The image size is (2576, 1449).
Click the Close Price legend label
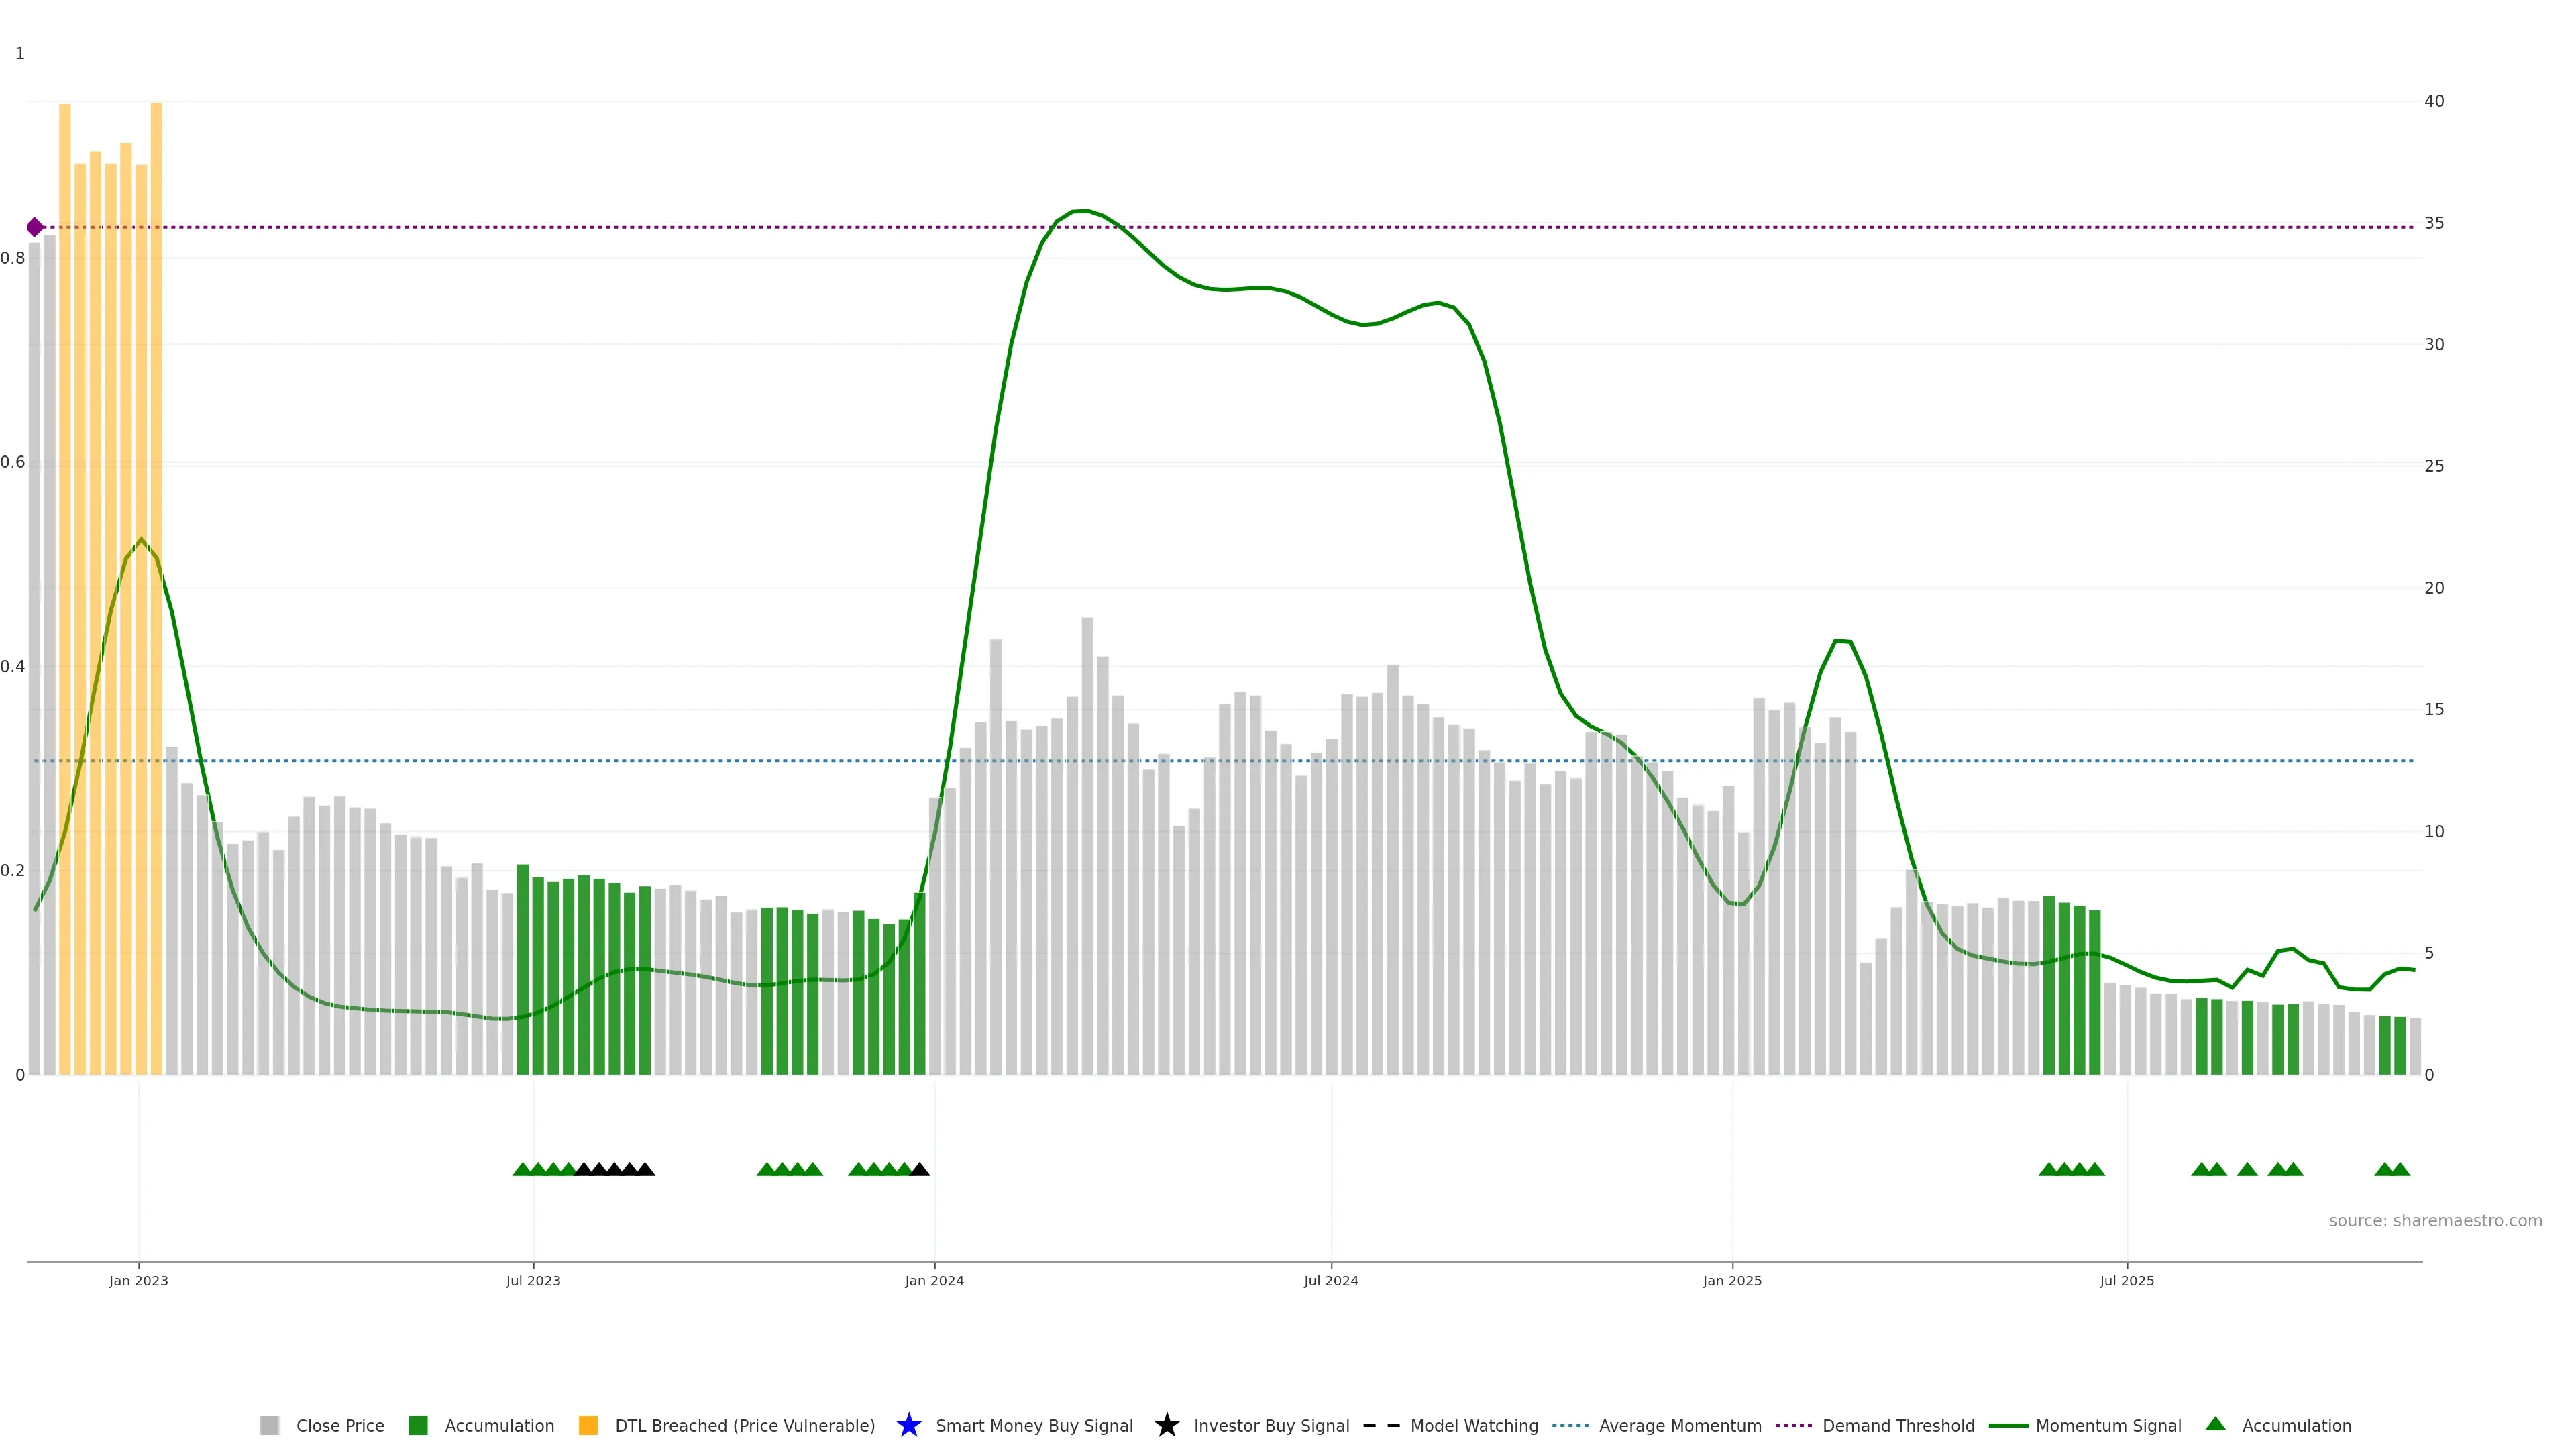[x=340, y=1425]
